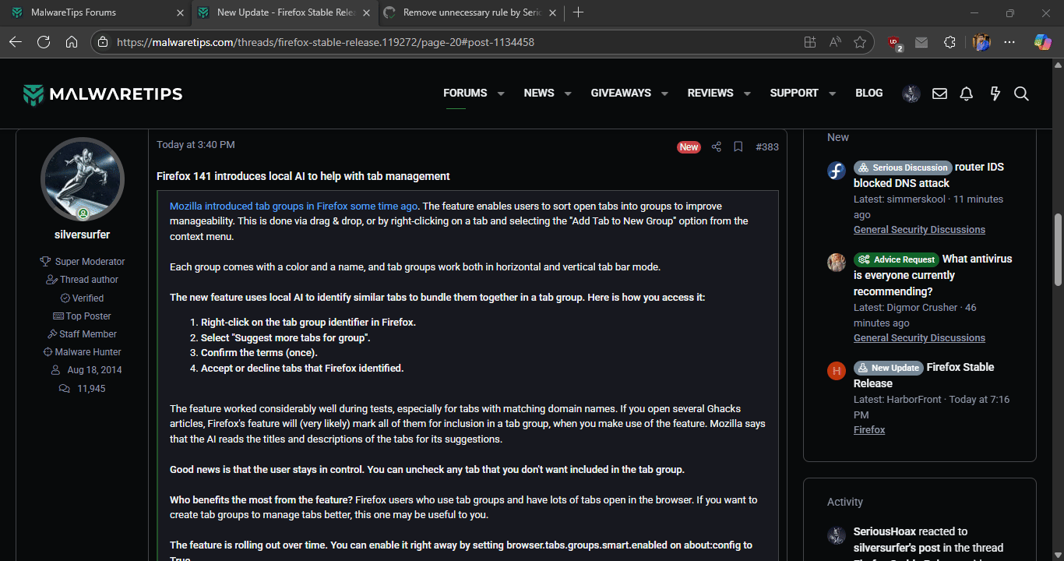The image size is (1064, 561).
Task: Open the account avatar in site navigation
Action: [x=911, y=93]
